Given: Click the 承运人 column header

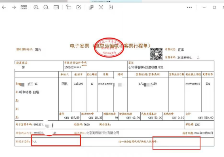Looking at the screenshot, I should click(65, 74).
